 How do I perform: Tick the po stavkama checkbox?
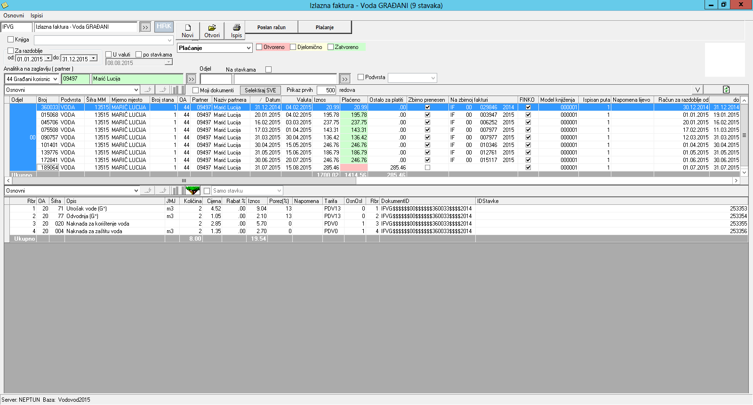pyautogui.click(x=139, y=55)
